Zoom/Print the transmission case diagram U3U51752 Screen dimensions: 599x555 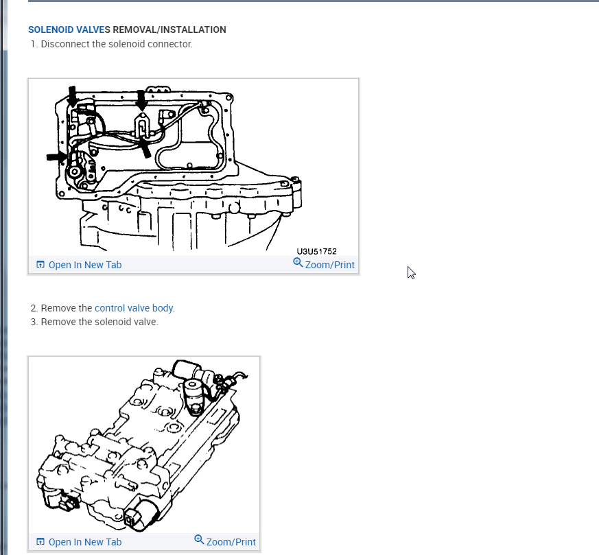point(329,265)
